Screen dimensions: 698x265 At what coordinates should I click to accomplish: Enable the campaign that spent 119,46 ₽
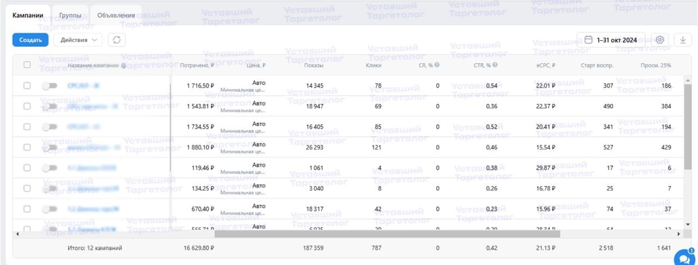pyautogui.click(x=50, y=168)
